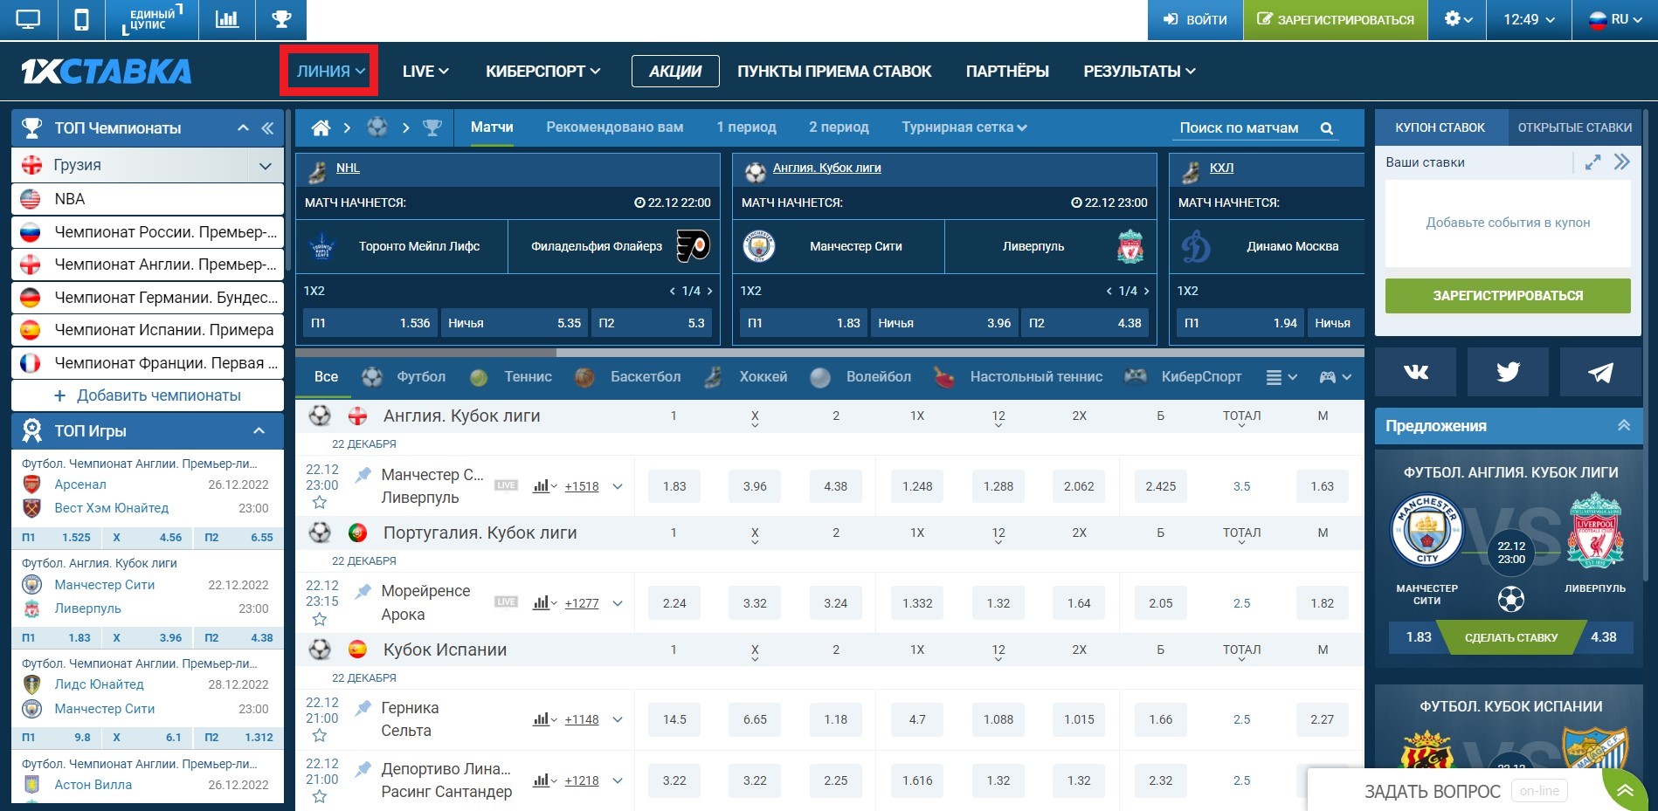Open the time 12:49 dropdown
This screenshot has width=1658, height=811.
tap(1529, 19)
